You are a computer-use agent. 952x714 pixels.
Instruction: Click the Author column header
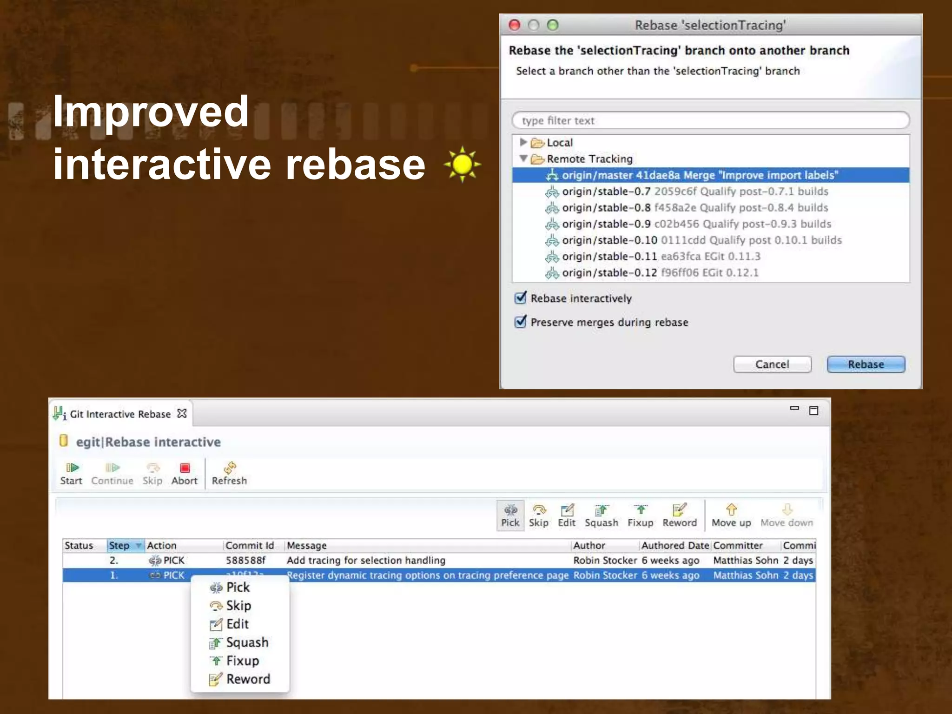(x=605, y=545)
